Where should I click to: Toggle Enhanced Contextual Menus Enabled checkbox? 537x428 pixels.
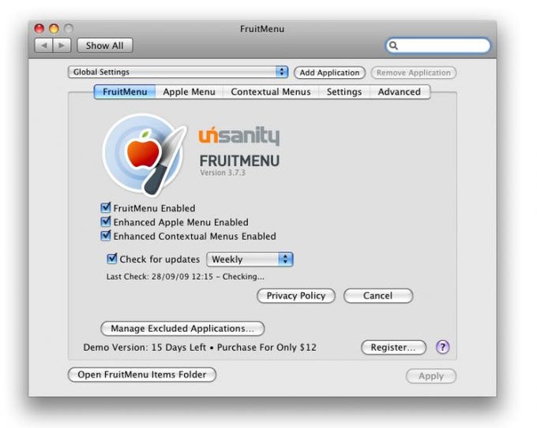[106, 236]
